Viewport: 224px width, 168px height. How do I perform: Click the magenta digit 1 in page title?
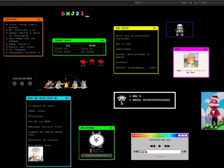tap(82, 14)
